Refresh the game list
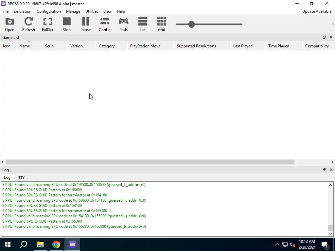Image resolution: width=335 pixels, height=251 pixels. [x=28, y=24]
